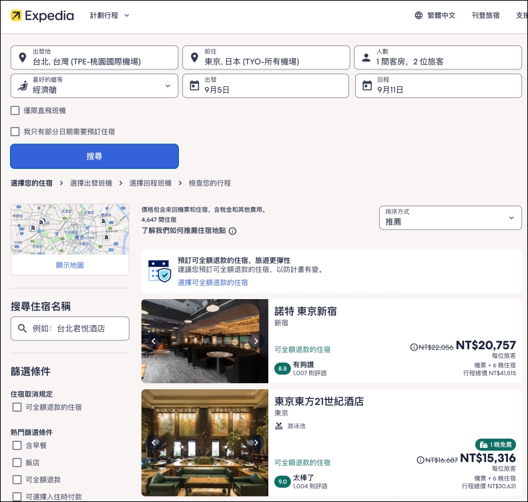This screenshot has height=502, width=528.
Task: Click price NT$15,316
Action: coord(488,458)
